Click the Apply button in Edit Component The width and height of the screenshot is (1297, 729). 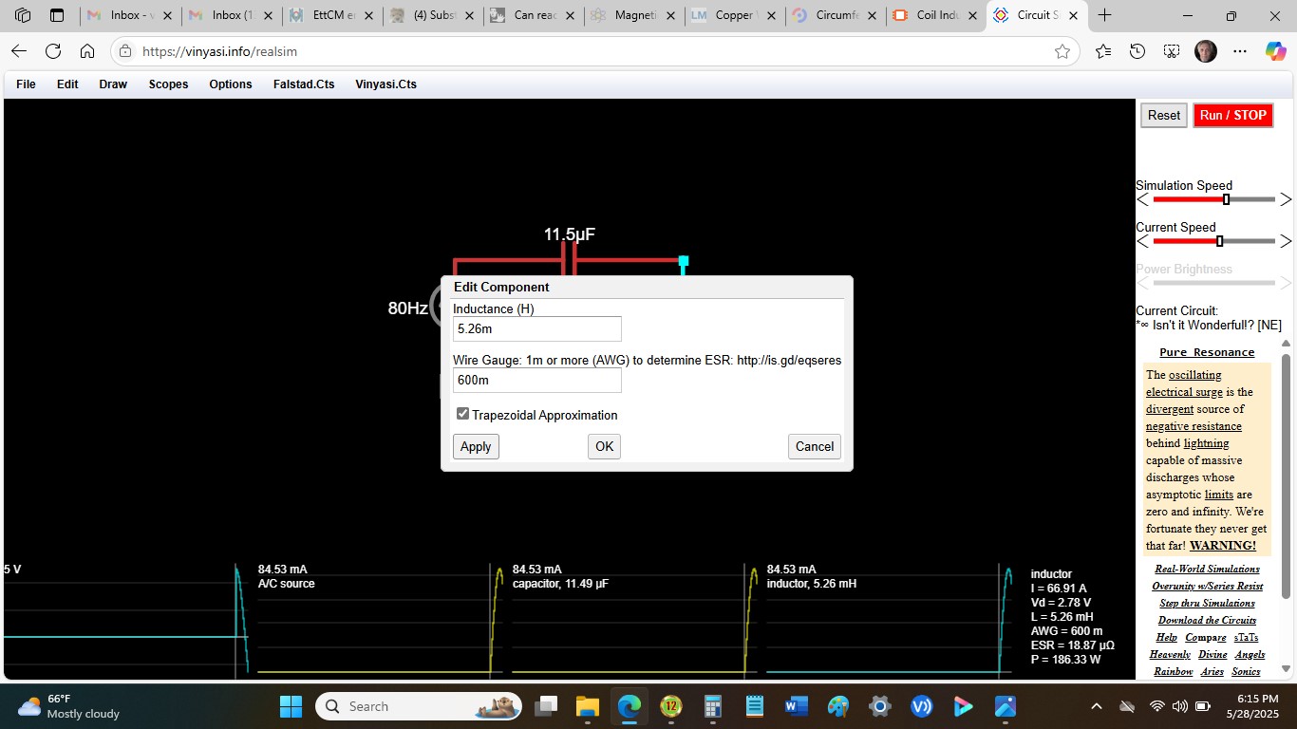(476, 446)
